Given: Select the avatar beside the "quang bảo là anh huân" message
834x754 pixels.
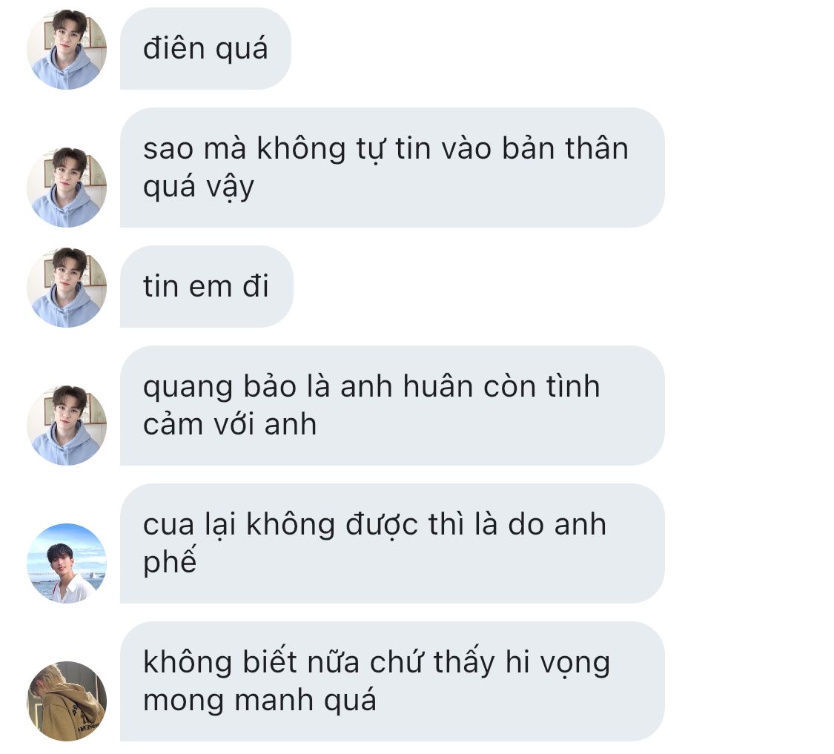Looking at the screenshot, I should tap(67, 425).
